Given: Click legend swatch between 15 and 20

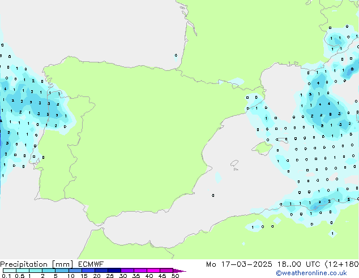Looking at the screenshot, I should point(90,271).
